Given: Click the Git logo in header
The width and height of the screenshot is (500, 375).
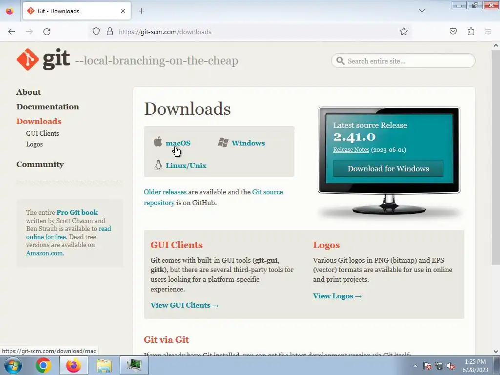Looking at the screenshot, I should coord(43,59).
